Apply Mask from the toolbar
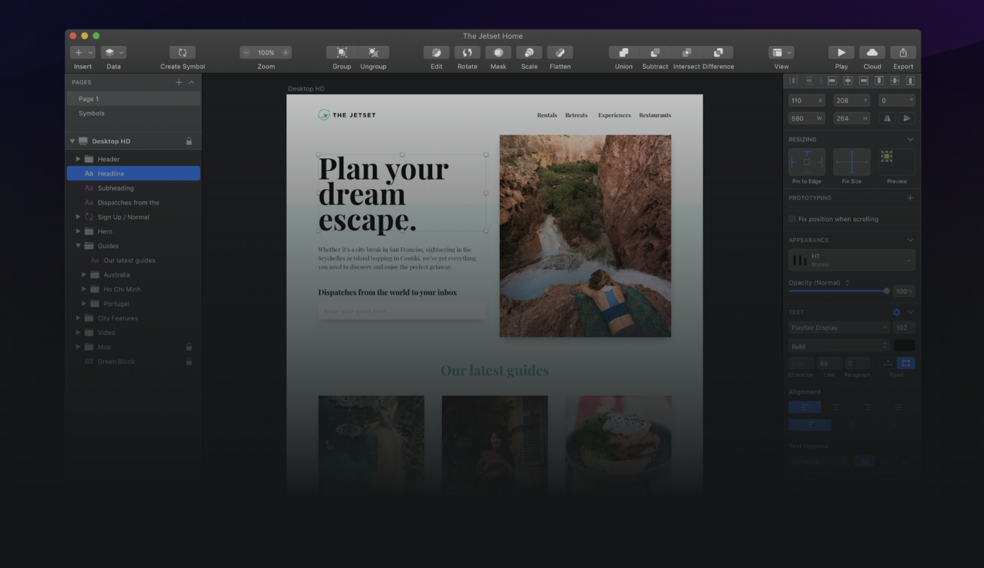The height and width of the screenshot is (568, 984). point(498,53)
